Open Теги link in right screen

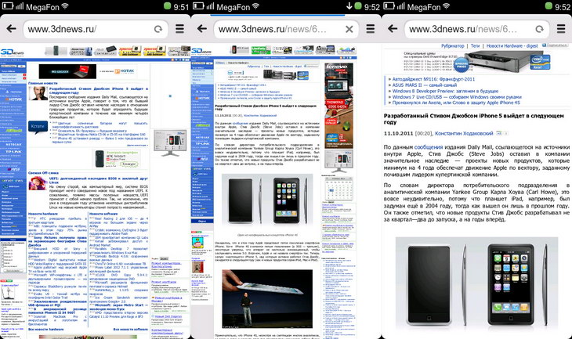475,46
